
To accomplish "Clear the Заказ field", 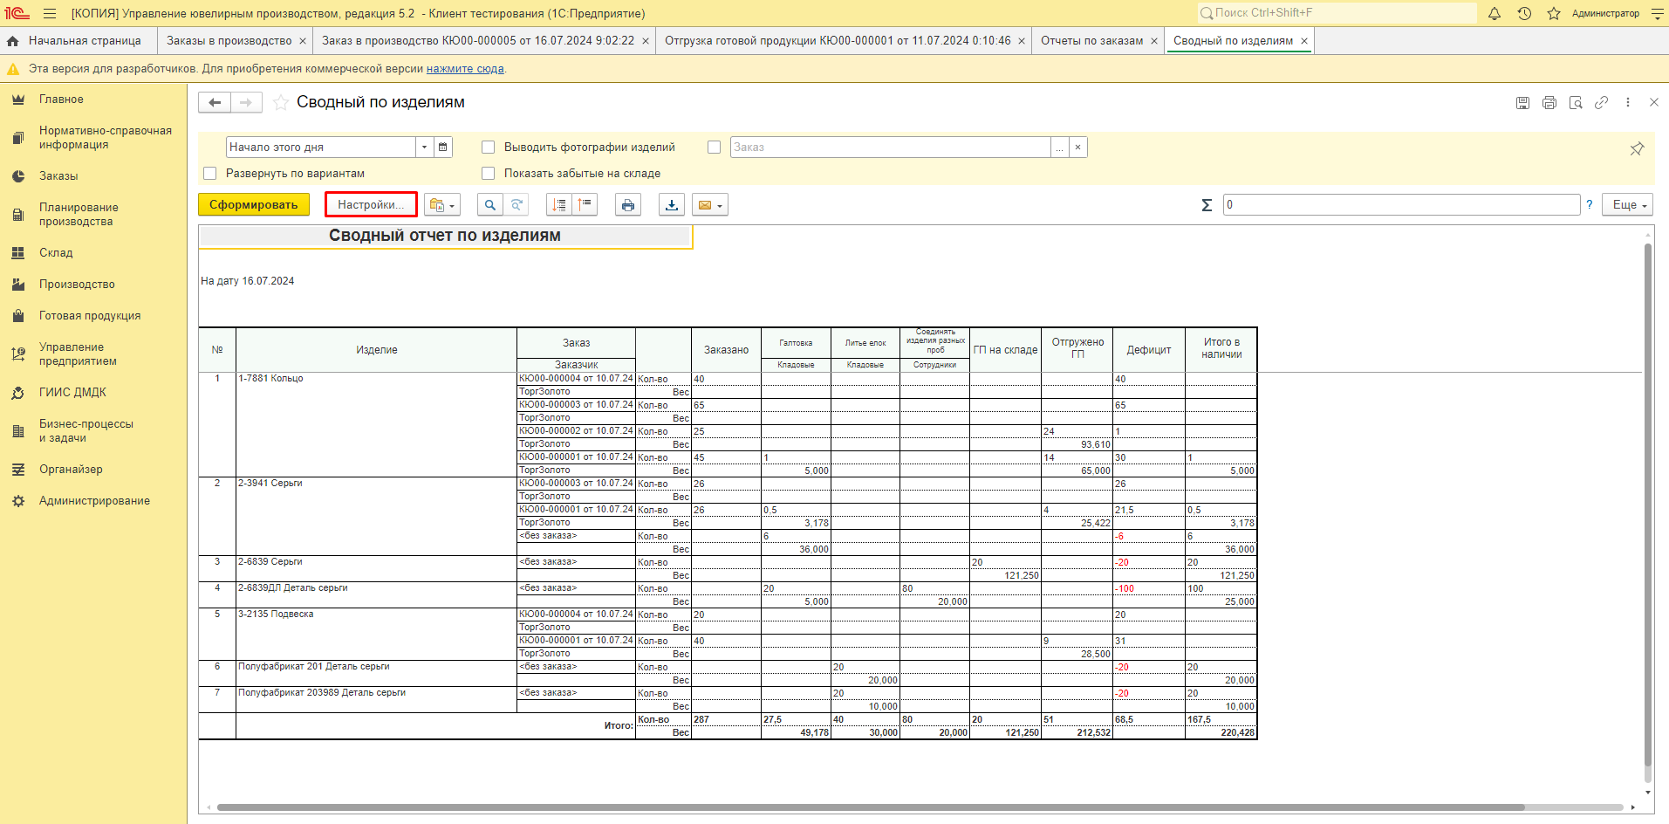I will click(x=1078, y=148).
